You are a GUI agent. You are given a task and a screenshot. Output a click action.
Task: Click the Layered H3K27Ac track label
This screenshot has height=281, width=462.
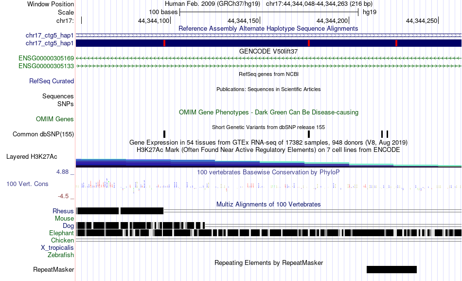click(x=32, y=156)
